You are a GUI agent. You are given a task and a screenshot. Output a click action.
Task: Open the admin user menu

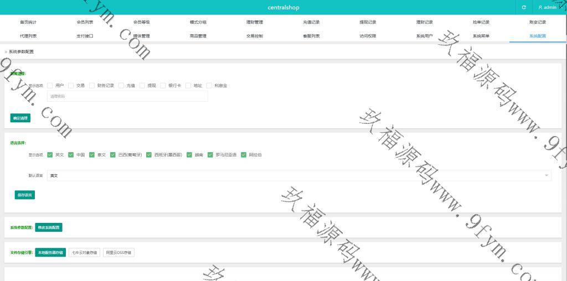point(548,7)
